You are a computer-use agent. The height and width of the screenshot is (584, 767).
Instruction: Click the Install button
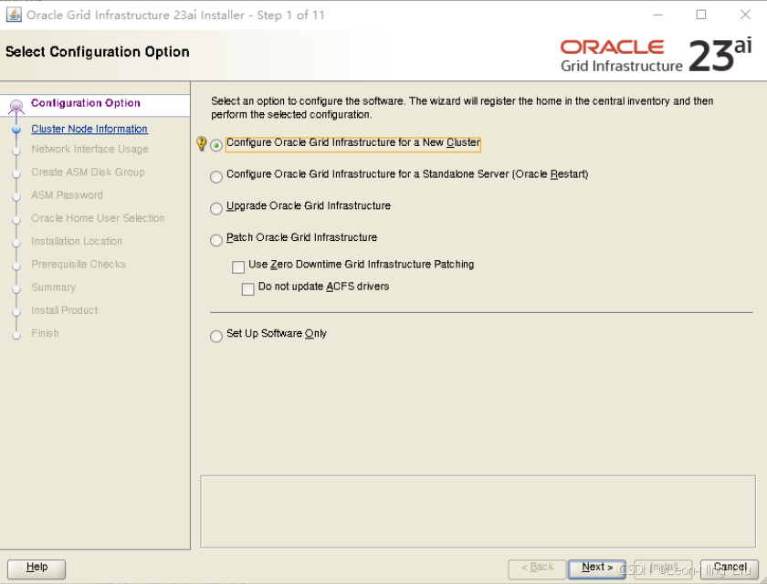click(x=663, y=568)
